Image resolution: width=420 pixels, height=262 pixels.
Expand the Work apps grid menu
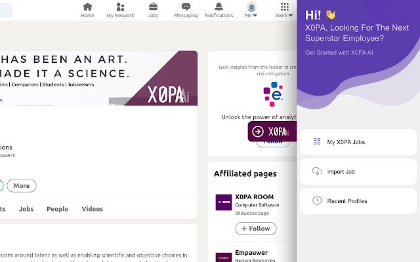click(x=284, y=10)
